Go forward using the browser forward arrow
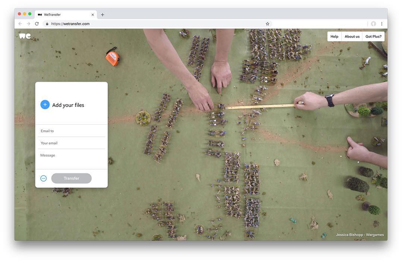The height and width of the screenshot is (261, 402). click(28, 24)
